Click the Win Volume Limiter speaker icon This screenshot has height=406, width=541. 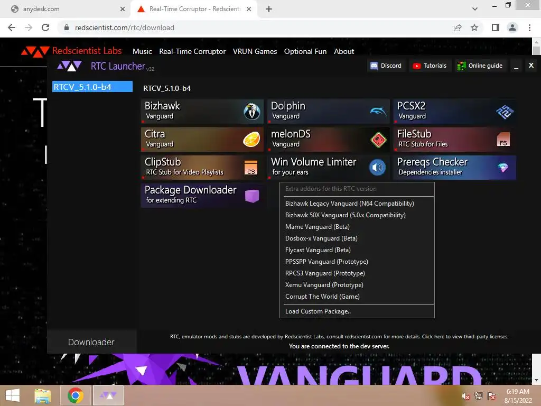377,168
